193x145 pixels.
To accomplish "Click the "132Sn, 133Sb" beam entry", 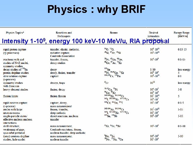I will pos(111,116).
